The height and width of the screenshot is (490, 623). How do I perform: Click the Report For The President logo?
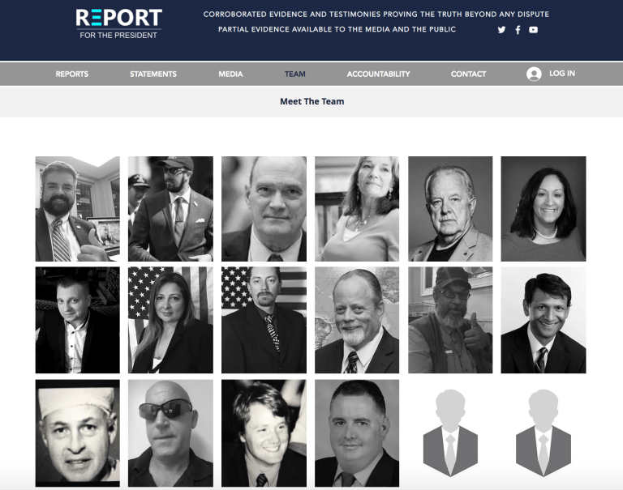[118, 23]
